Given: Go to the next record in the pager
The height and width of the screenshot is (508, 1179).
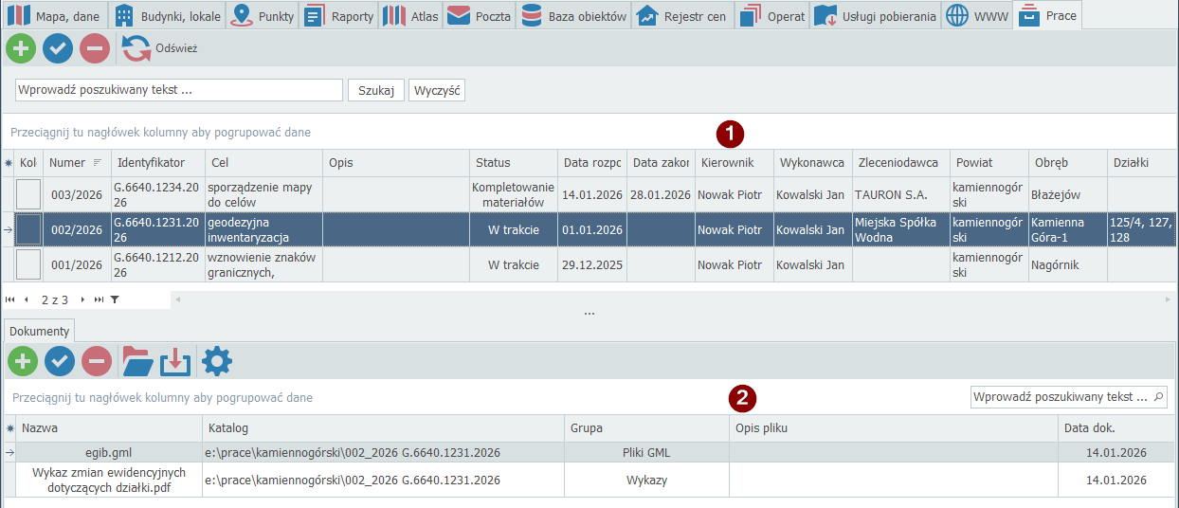Looking at the screenshot, I should 82,299.
